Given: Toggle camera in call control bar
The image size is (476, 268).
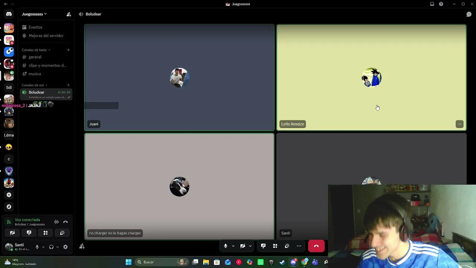Looking at the screenshot, I should [243, 246].
